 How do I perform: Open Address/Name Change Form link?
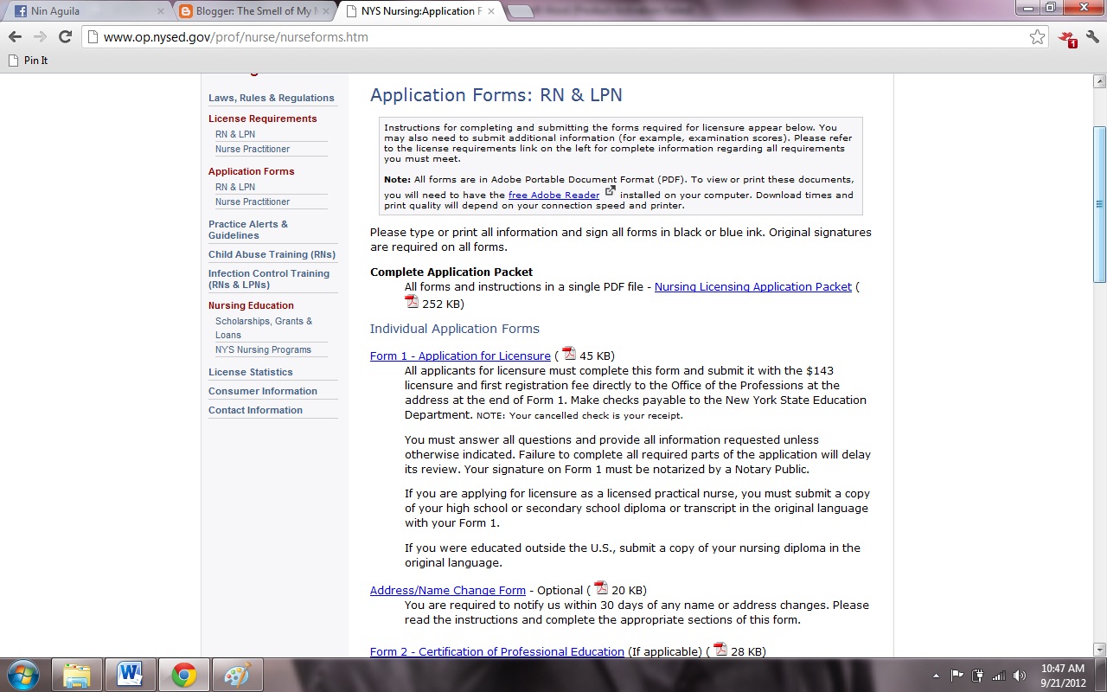448,591
